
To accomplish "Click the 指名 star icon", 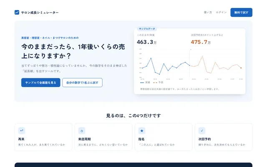I will coord(142,131).
